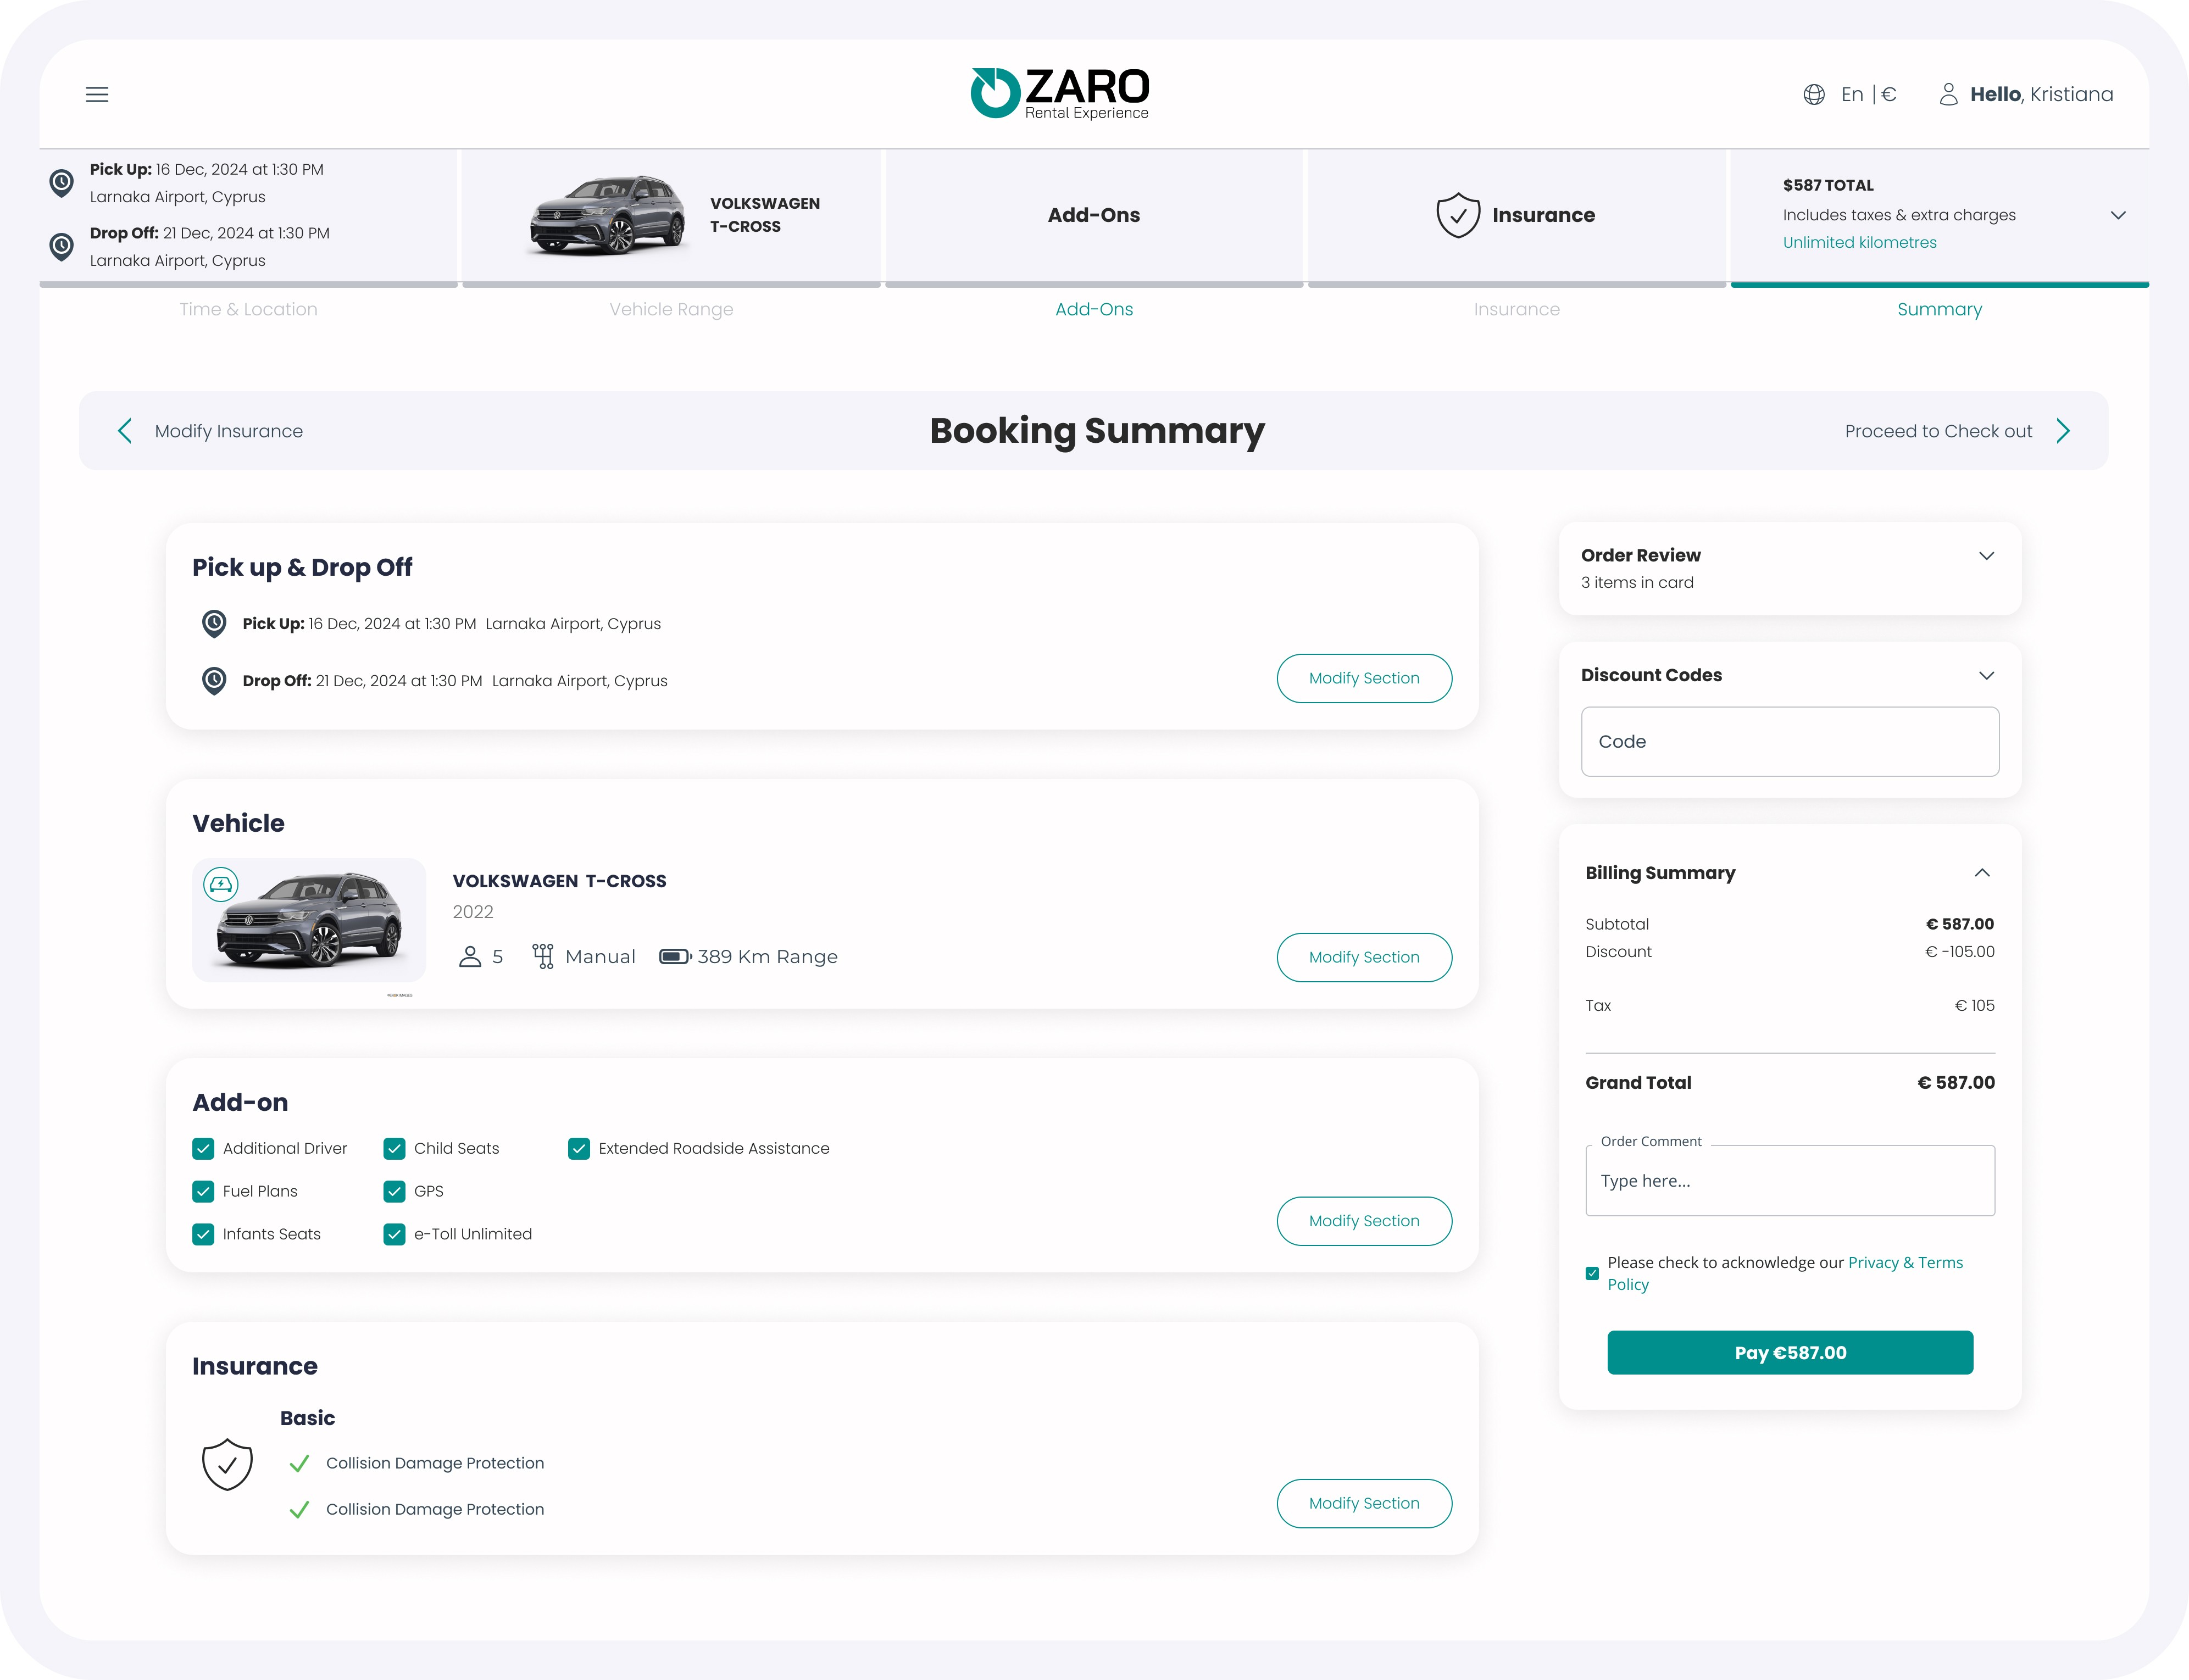This screenshot has width=2189, height=1680.
Task: Click the Insurance shield icon in header
Action: tap(1457, 215)
